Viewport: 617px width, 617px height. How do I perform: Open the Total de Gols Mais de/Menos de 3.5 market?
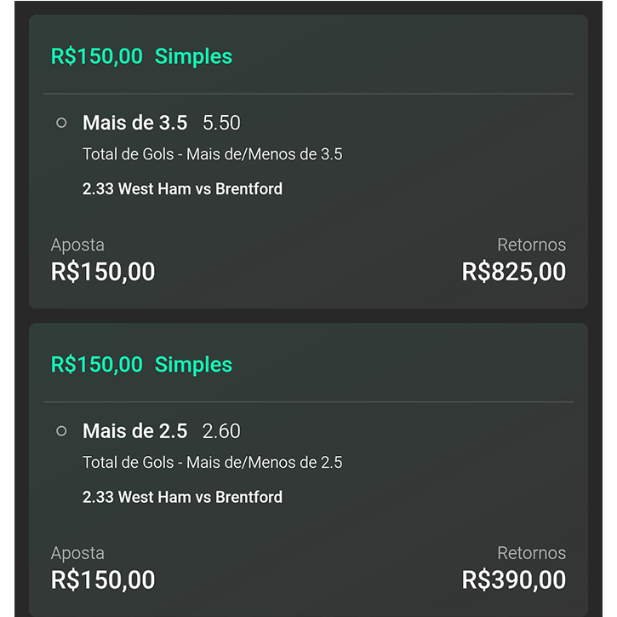tap(212, 154)
